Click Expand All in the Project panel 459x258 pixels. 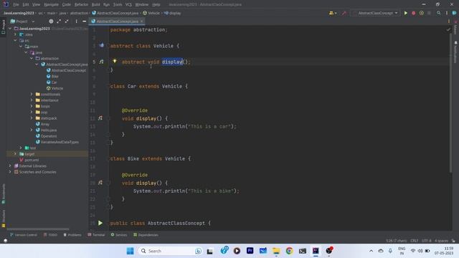[59, 21]
